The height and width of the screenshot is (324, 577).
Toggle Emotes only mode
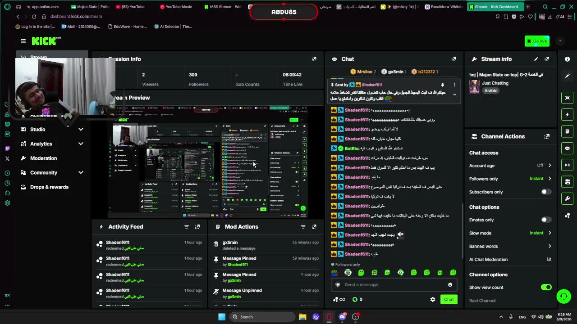tap(546, 220)
